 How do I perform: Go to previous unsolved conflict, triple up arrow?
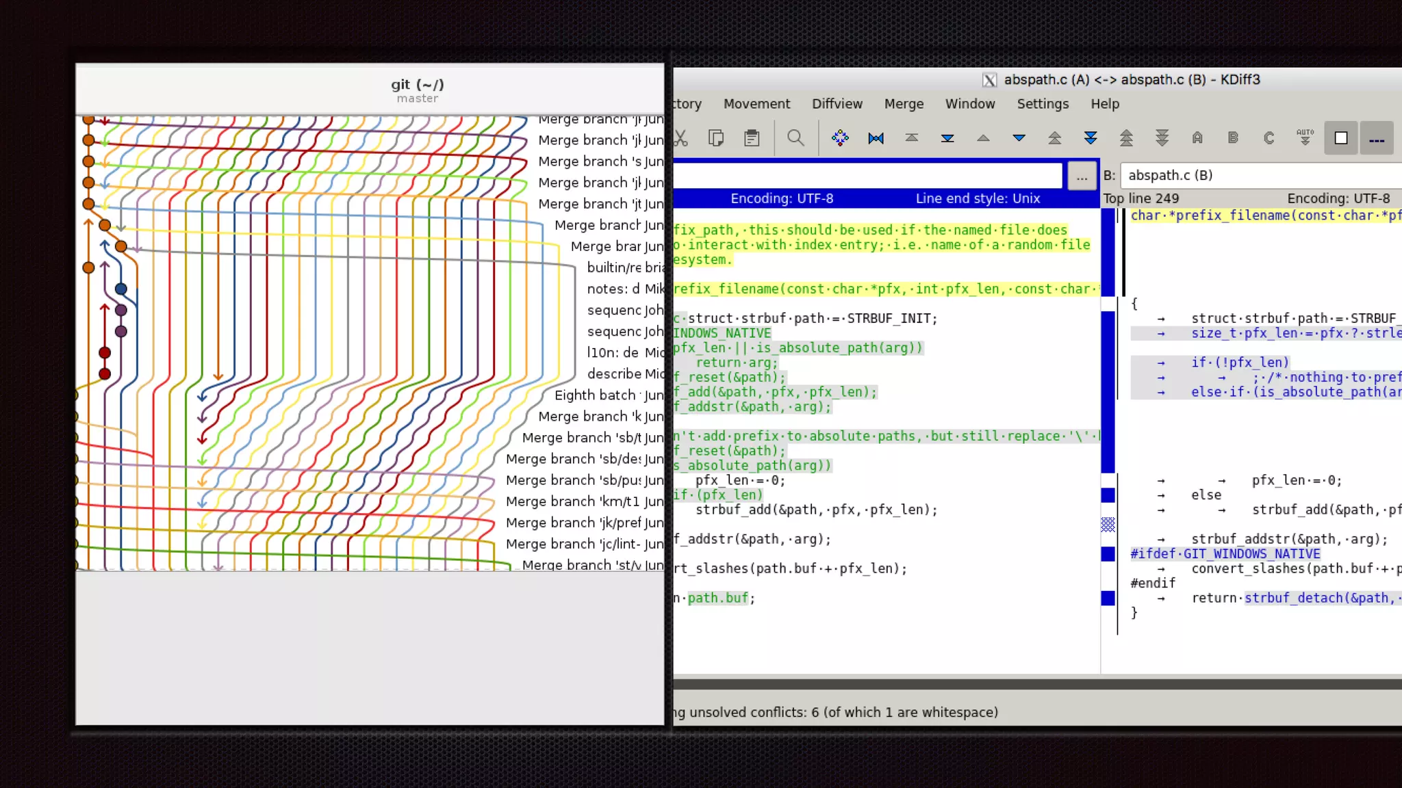click(1126, 138)
